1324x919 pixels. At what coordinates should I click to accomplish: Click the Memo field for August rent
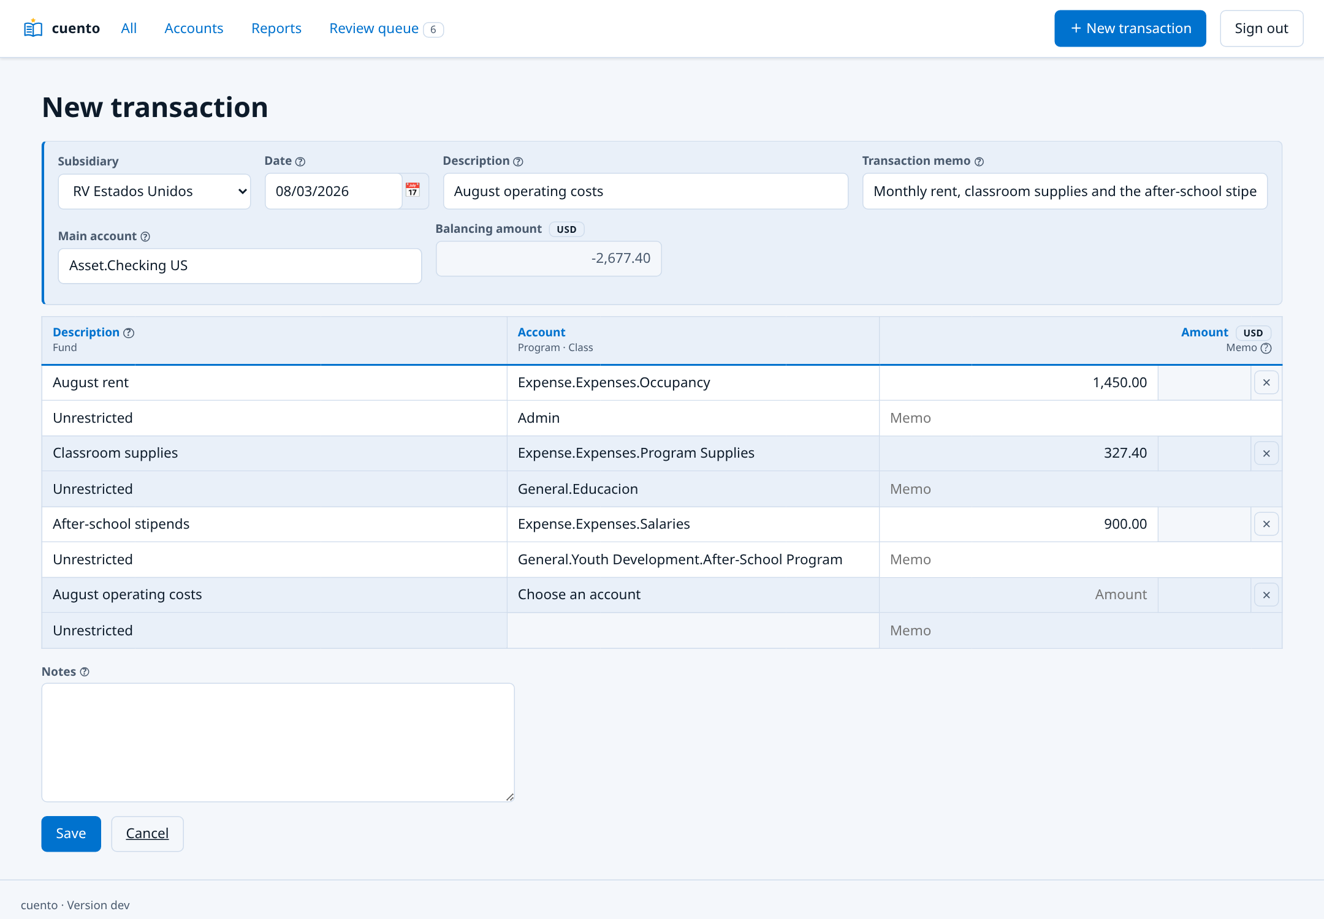coord(1081,418)
